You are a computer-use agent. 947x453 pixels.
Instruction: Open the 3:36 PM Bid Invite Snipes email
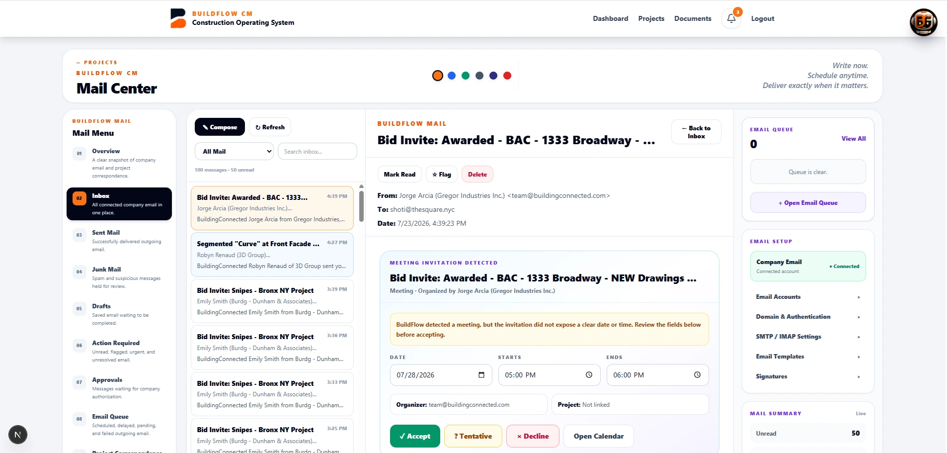tap(272, 348)
